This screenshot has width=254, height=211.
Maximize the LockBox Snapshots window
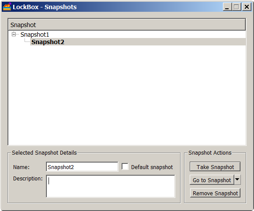tap(237, 7)
